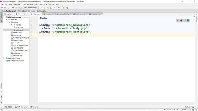Screen dimensions: 198x111
Task: Open the Database side panel
Action: pyautogui.click(x=196, y=18)
